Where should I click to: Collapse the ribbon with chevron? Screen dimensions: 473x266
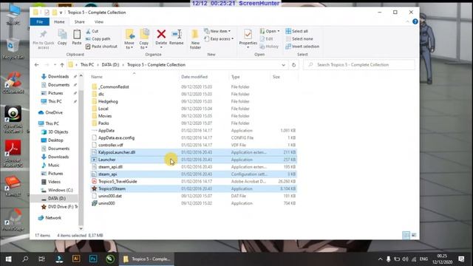[x=407, y=21]
